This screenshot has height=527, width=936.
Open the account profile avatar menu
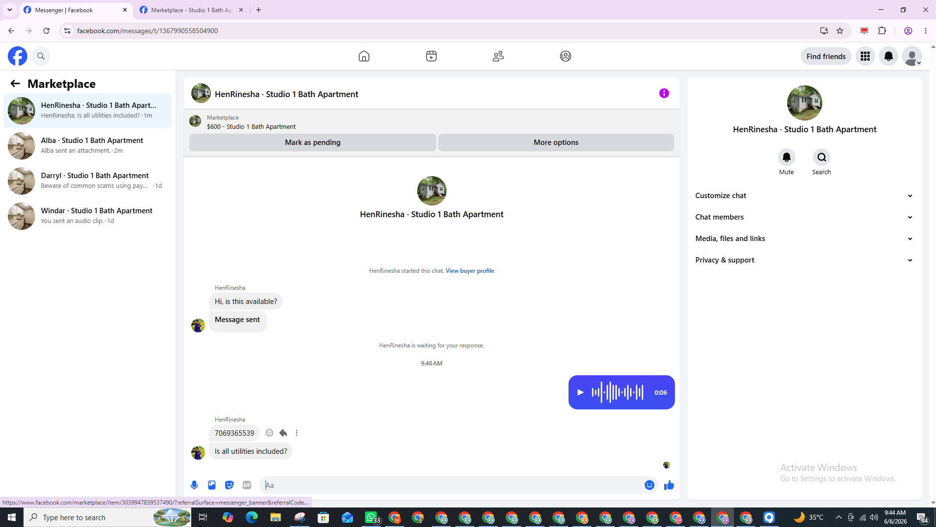pyautogui.click(x=912, y=56)
